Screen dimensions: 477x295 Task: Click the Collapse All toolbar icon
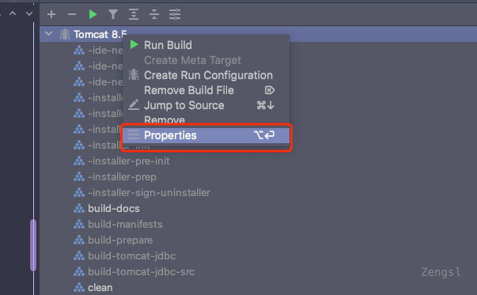[x=154, y=14]
